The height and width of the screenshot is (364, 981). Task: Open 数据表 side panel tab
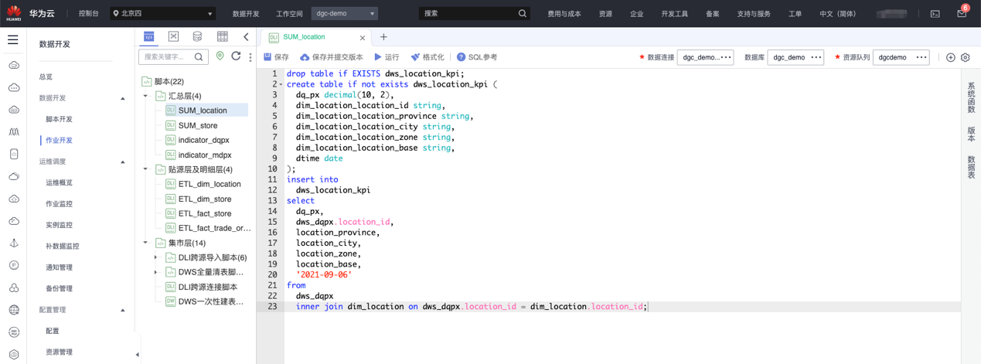tap(971, 167)
